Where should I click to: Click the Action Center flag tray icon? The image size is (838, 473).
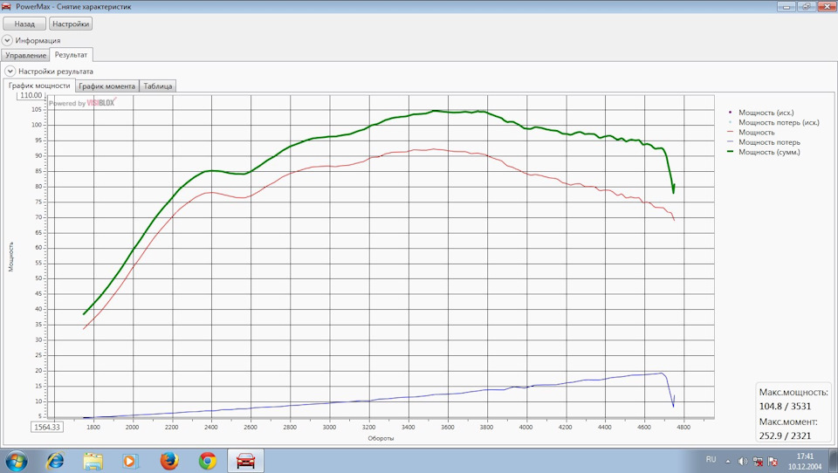pyautogui.click(x=773, y=462)
